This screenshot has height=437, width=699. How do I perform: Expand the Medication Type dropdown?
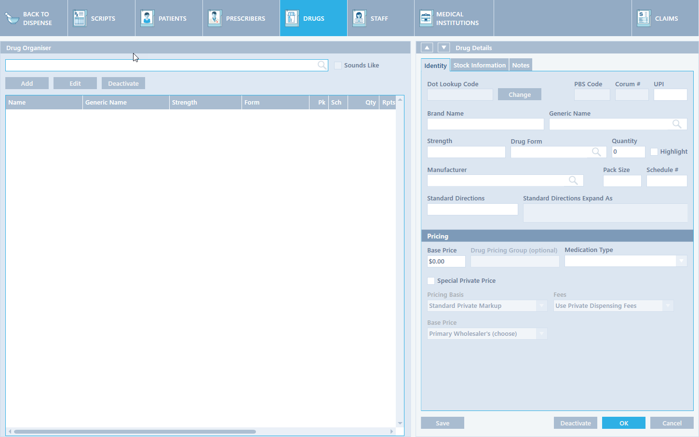pyautogui.click(x=681, y=261)
